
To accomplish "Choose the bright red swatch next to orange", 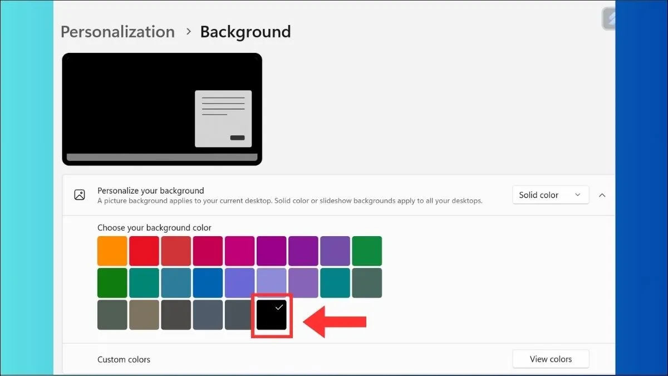I will 144,251.
